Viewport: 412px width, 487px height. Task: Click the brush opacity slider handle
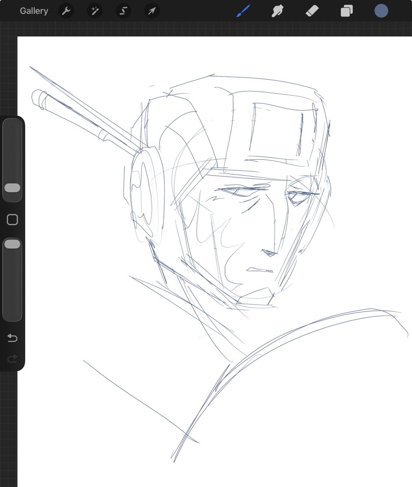click(13, 244)
